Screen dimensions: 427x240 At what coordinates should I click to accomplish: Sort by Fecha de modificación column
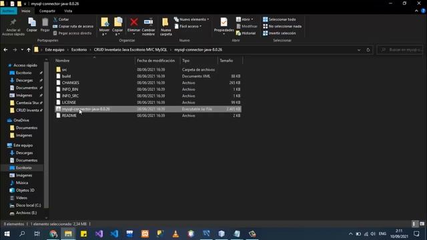click(155, 61)
